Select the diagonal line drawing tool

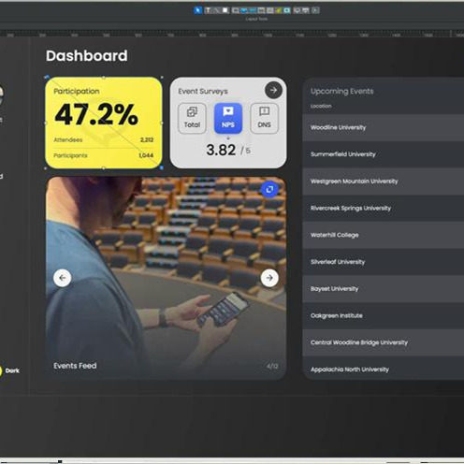pos(216,10)
